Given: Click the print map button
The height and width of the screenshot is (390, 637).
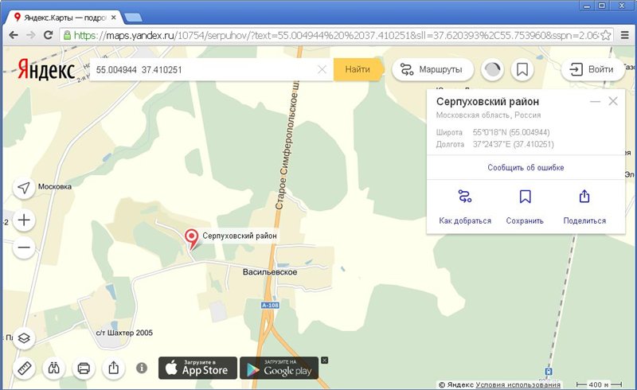Looking at the screenshot, I should 84,369.
